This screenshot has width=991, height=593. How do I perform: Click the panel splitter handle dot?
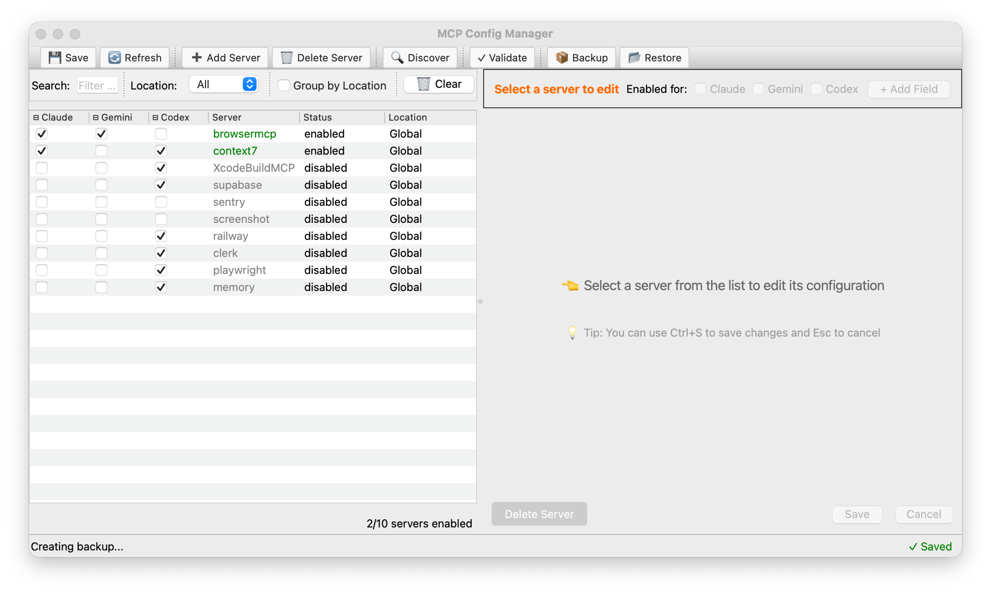pos(480,302)
